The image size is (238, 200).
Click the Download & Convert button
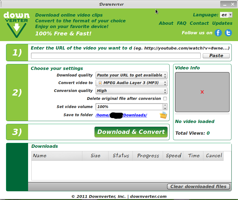coord(131,132)
